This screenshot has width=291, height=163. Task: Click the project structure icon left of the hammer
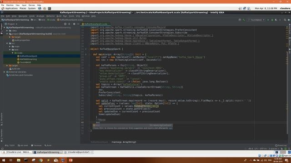click(x=240, y=20)
